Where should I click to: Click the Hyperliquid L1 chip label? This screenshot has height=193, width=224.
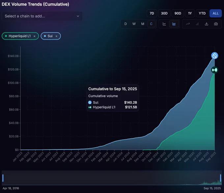(20, 36)
